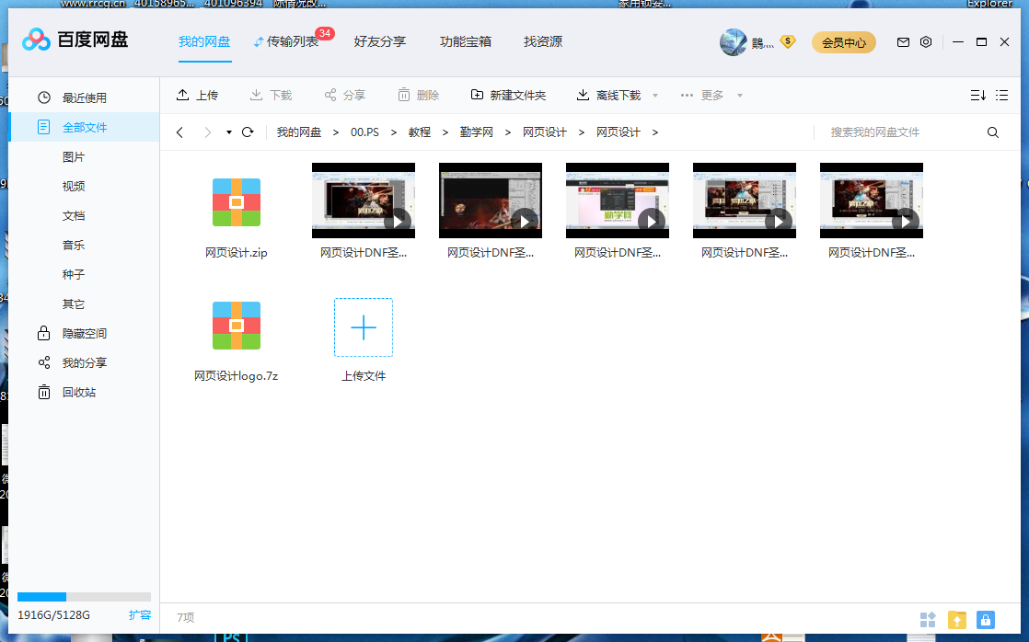Filter by 文档 category
Screen dimensions: 1029x642
tap(74, 216)
